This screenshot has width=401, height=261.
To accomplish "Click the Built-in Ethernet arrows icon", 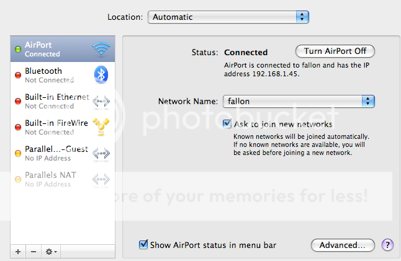I will (101, 101).
